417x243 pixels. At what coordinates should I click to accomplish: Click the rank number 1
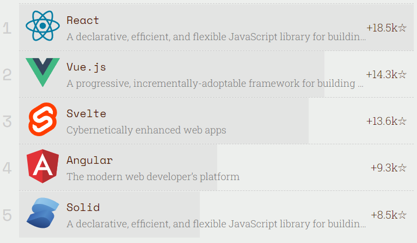(7, 28)
